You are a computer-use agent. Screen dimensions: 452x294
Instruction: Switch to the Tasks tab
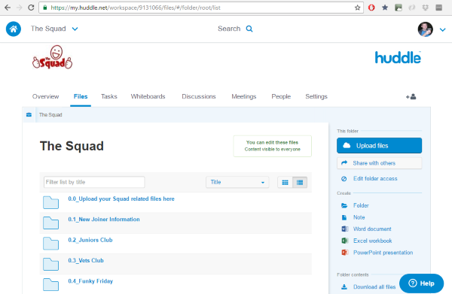click(109, 97)
